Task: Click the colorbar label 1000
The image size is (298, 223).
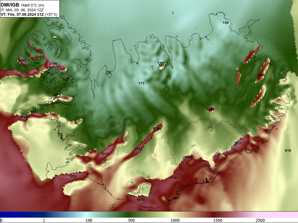Action: [175, 220]
